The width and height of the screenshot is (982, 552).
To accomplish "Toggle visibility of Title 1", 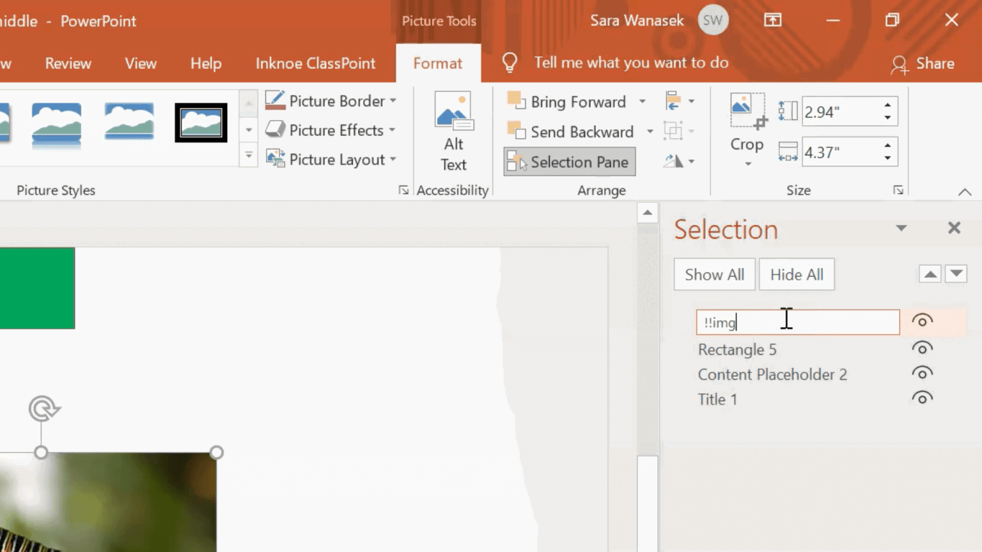I will pyautogui.click(x=922, y=397).
